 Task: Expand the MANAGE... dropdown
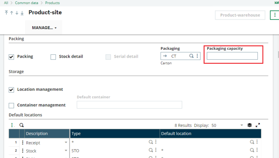pyautogui.click(x=44, y=28)
